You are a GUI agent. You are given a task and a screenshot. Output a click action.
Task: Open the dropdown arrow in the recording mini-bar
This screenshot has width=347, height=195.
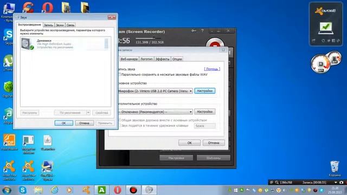(x=336, y=183)
